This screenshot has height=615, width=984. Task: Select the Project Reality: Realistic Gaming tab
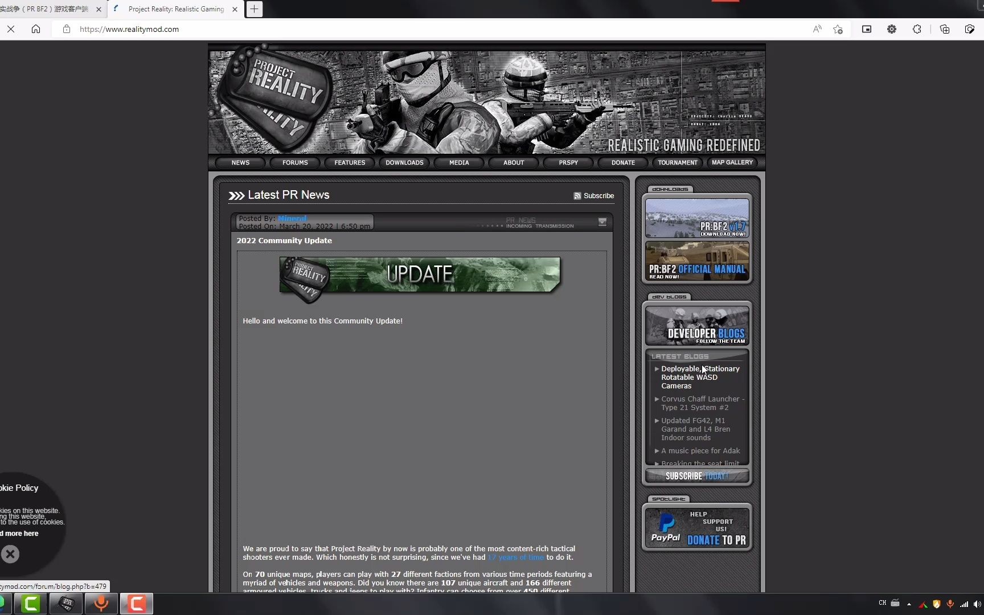click(x=176, y=9)
